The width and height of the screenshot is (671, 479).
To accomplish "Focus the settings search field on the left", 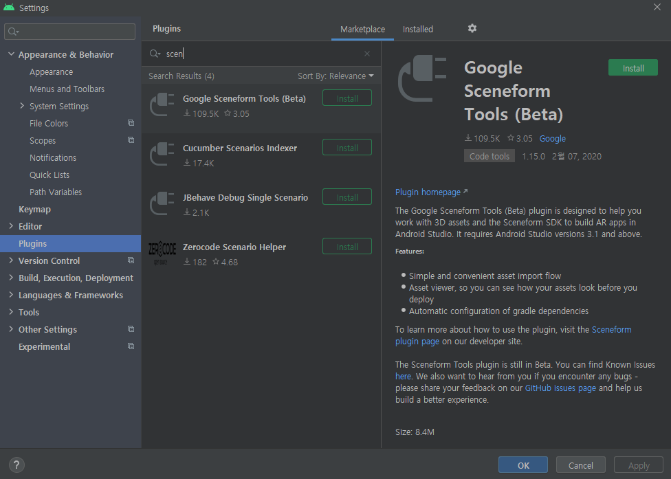I will tap(69, 31).
